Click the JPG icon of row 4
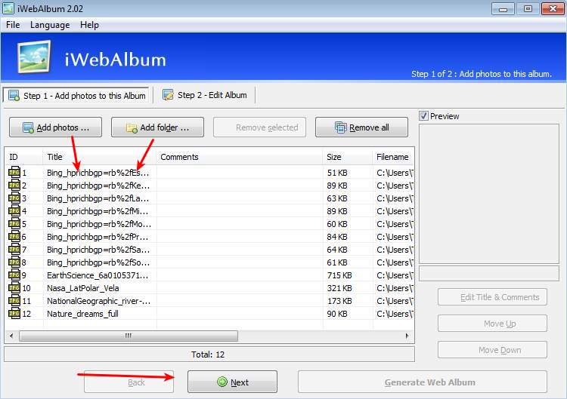The height and width of the screenshot is (399, 567). tap(14, 210)
